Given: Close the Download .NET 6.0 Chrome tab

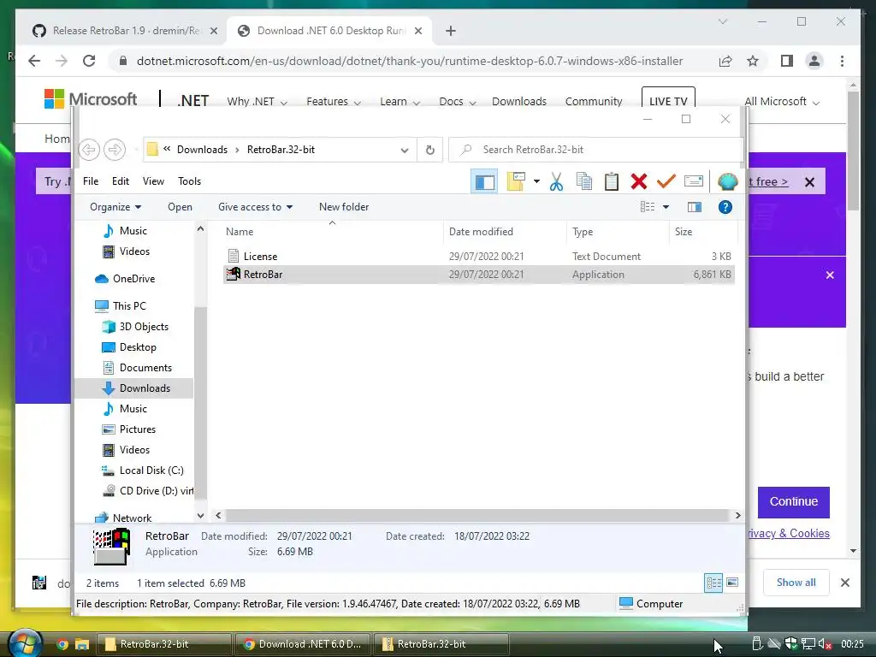Looking at the screenshot, I should click(418, 32).
